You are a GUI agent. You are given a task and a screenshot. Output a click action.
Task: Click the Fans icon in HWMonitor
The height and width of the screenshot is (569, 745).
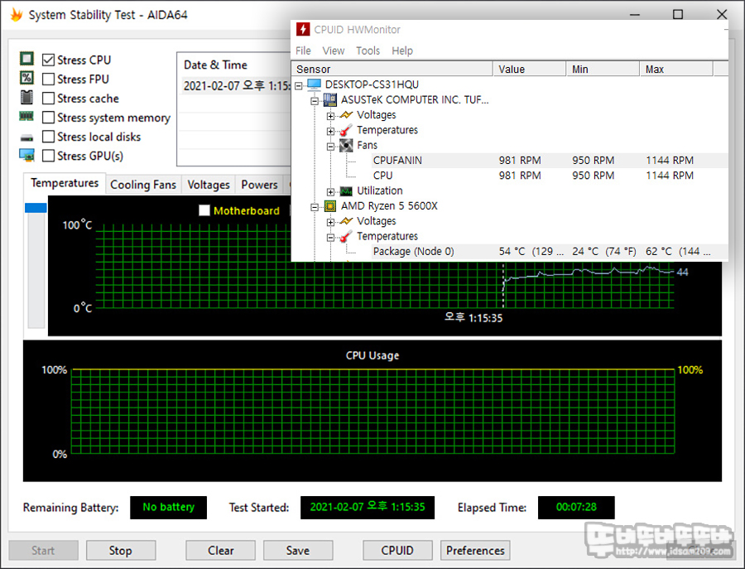pyautogui.click(x=346, y=145)
